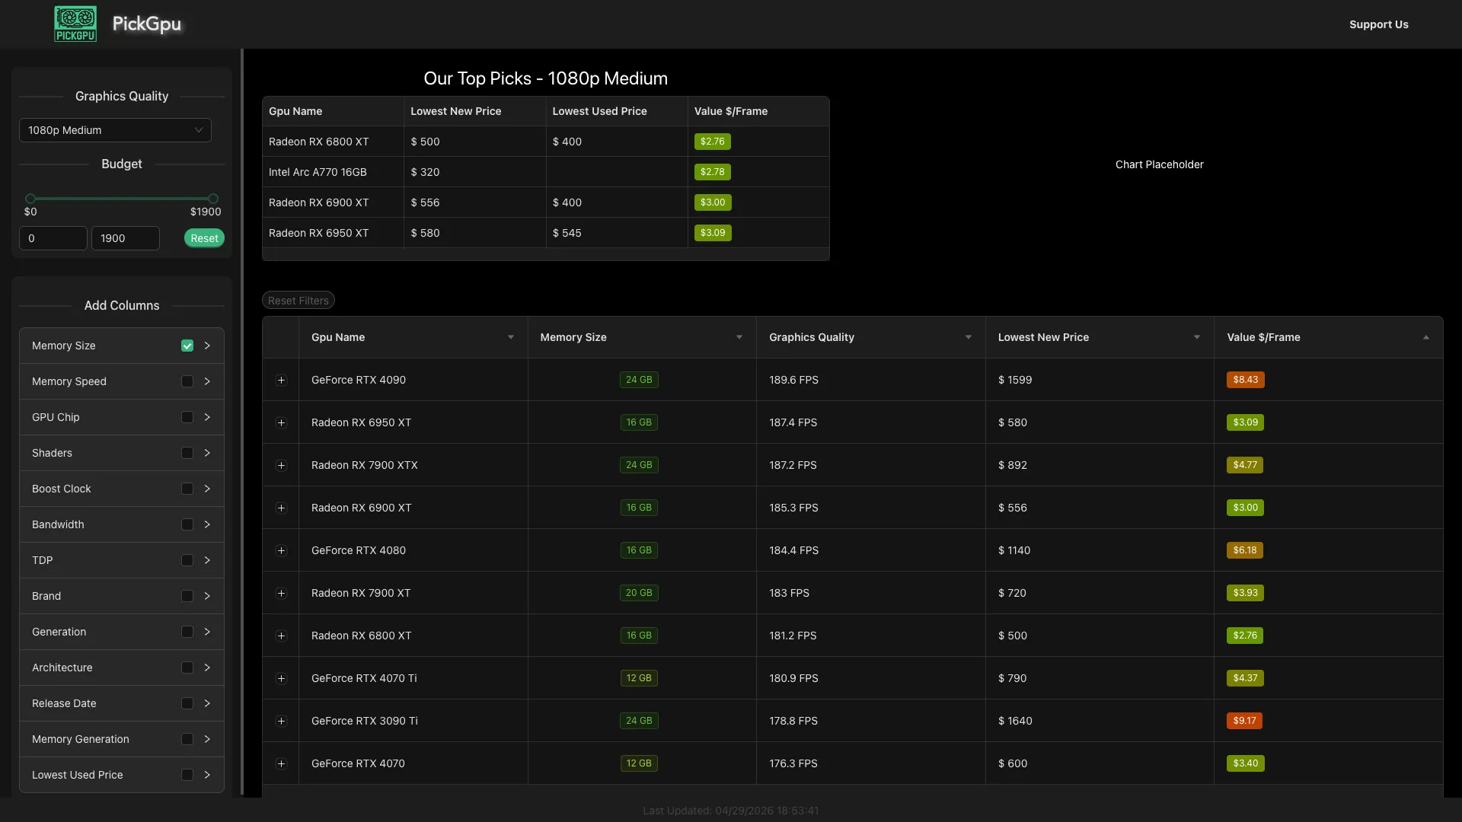Click the $8.43 value badge

point(1246,380)
